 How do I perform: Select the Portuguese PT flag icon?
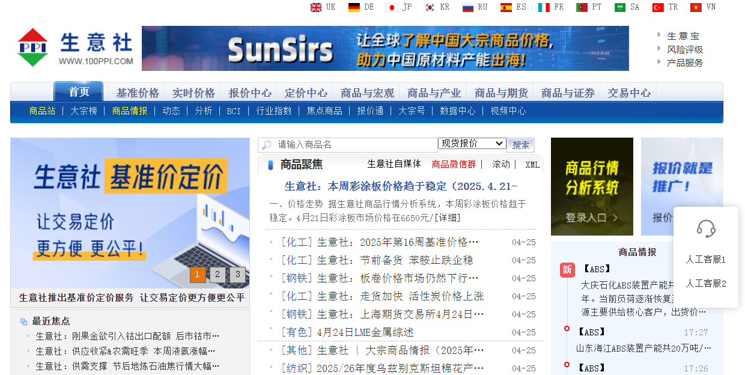(x=582, y=7)
